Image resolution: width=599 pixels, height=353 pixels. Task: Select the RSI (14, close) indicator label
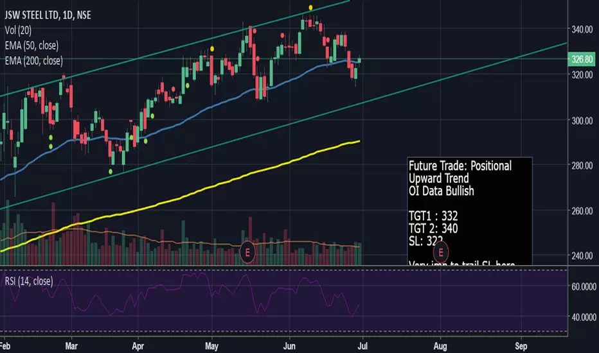point(29,281)
